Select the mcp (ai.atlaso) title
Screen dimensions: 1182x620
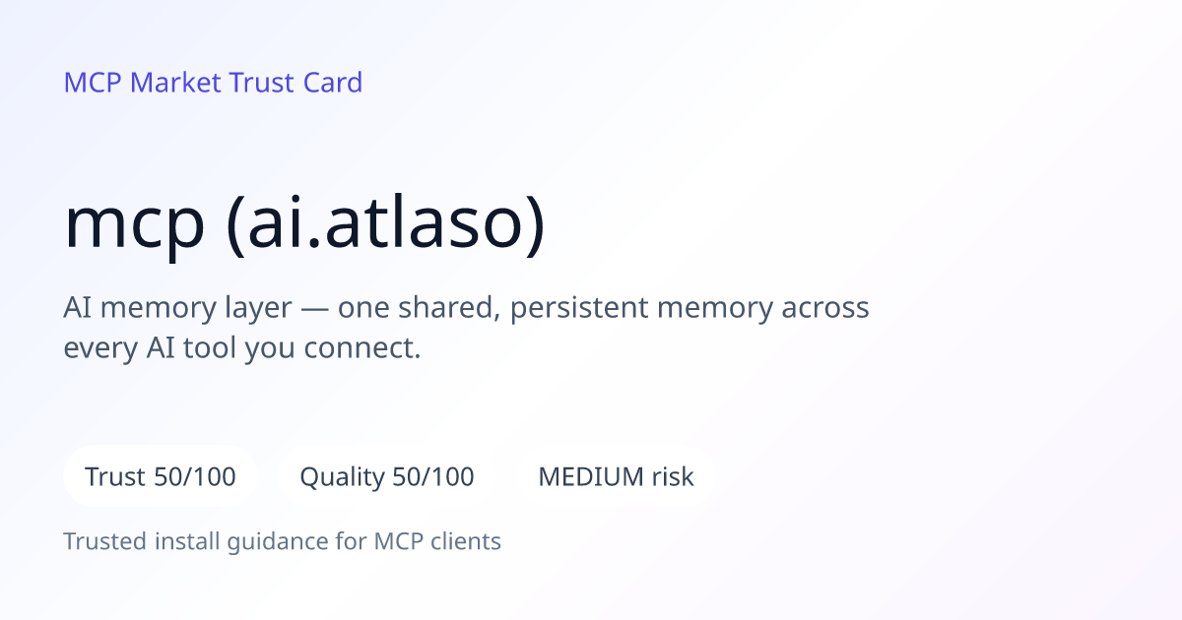(304, 225)
